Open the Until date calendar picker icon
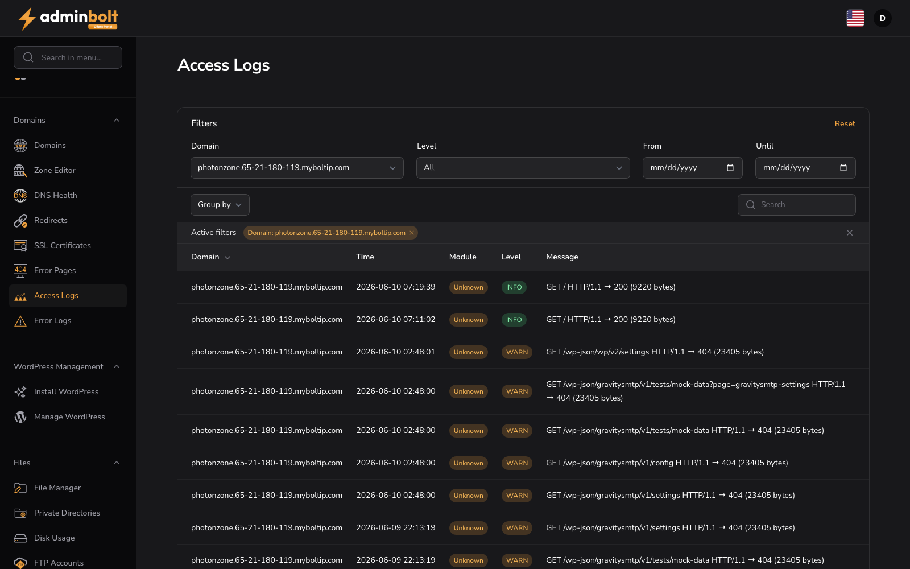Screen dimensions: 910x569 843,168
